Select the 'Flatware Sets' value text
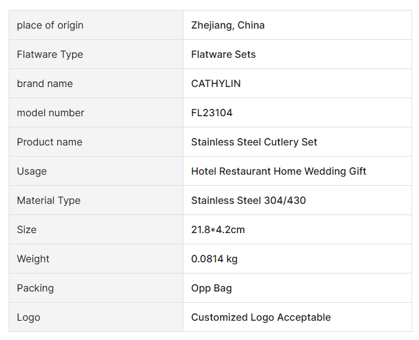 (x=223, y=55)
